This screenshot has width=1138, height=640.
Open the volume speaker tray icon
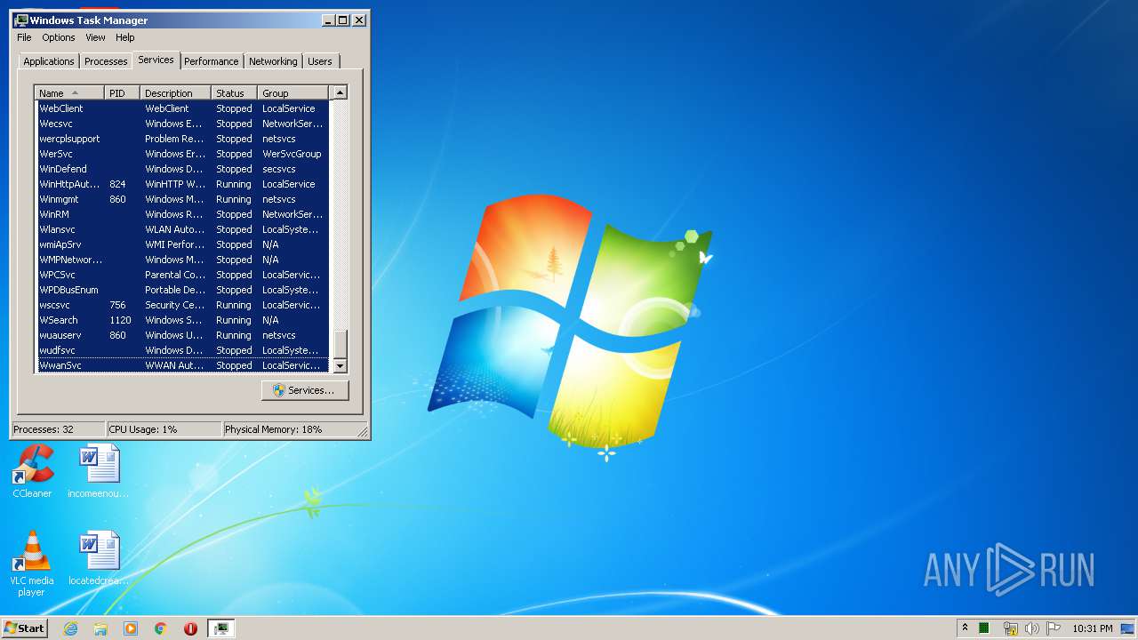(x=1032, y=628)
